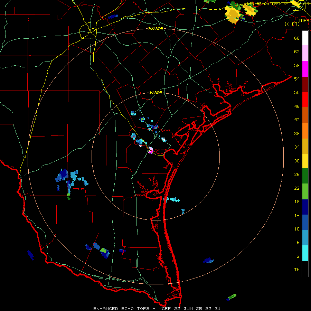Click the large yellow echo cluster at top right
311x311 pixels.
tap(233, 14)
